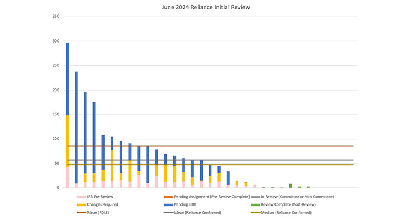Click the 100 label on the vertical axis

pos(55,139)
